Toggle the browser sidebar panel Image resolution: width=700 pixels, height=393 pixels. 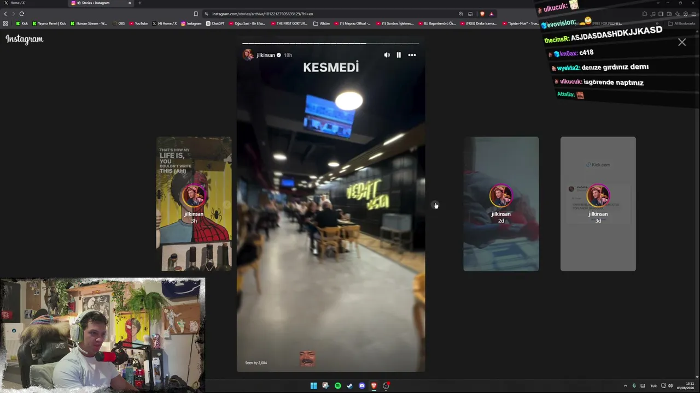(661, 14)
